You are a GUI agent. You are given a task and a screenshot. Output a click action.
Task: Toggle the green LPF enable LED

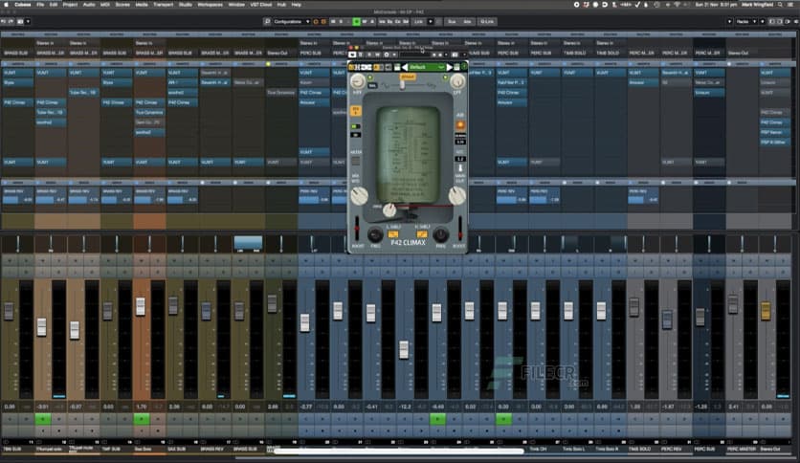tap(445, 77)
